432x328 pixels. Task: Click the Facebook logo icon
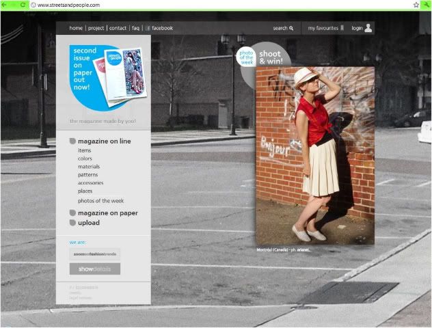click(148, 28)
